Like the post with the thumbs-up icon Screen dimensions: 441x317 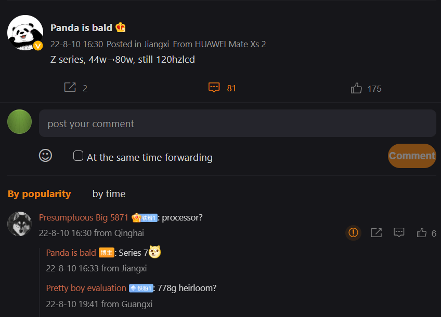coord(356,88)
